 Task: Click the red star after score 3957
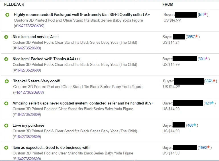[197, 36]
